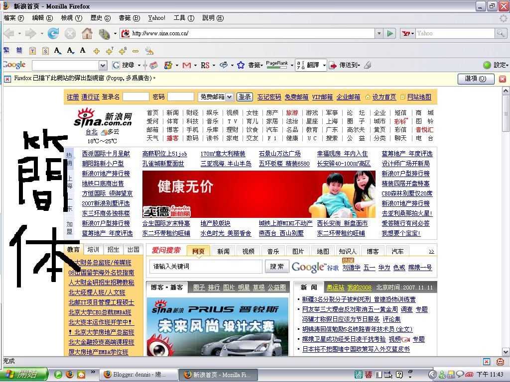Click the Stop loading icon
The height and width of the screenshot is (382, 510).
[x=70, y=33]
